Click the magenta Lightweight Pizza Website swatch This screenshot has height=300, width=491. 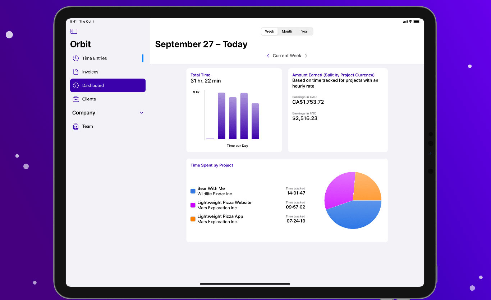(193, 205)
